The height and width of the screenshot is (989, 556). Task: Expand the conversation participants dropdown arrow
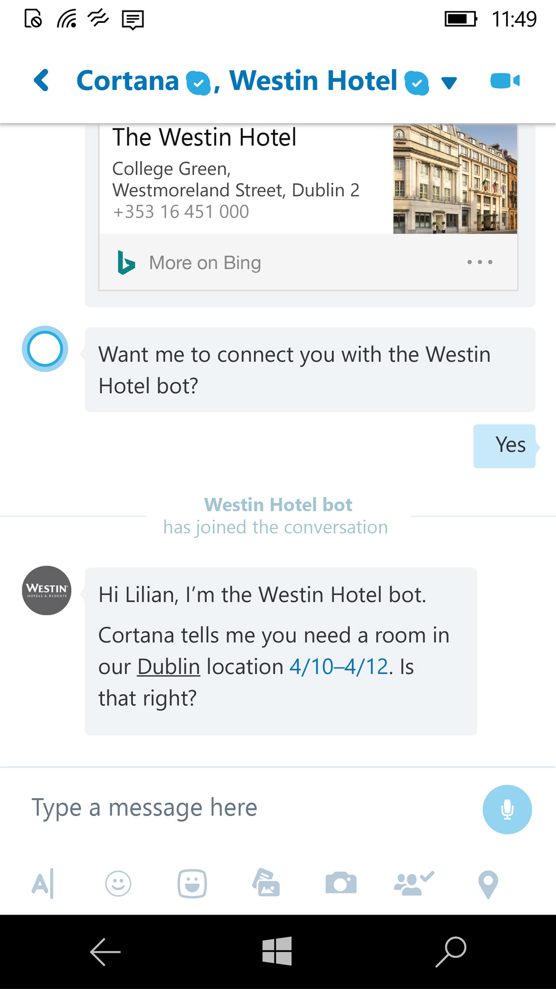pos(449,83)
